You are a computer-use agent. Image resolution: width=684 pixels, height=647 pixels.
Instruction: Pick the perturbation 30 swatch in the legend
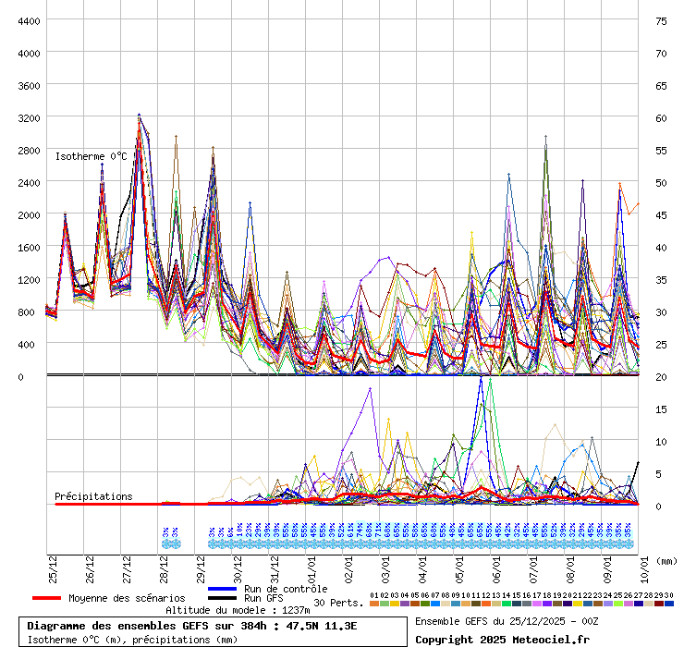point(669,604)
